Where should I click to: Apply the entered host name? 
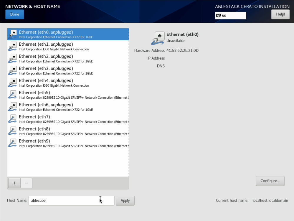(x=125, y=200)
